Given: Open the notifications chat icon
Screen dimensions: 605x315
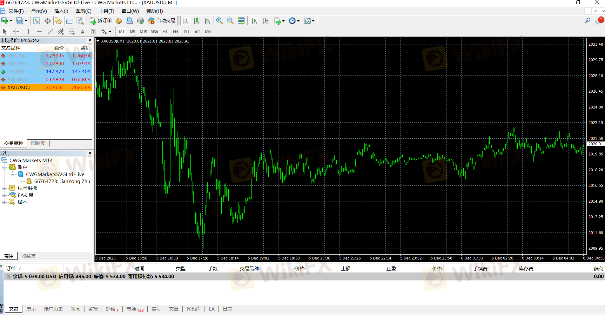Looking at the screenshot, I should (x=600, y=21).
